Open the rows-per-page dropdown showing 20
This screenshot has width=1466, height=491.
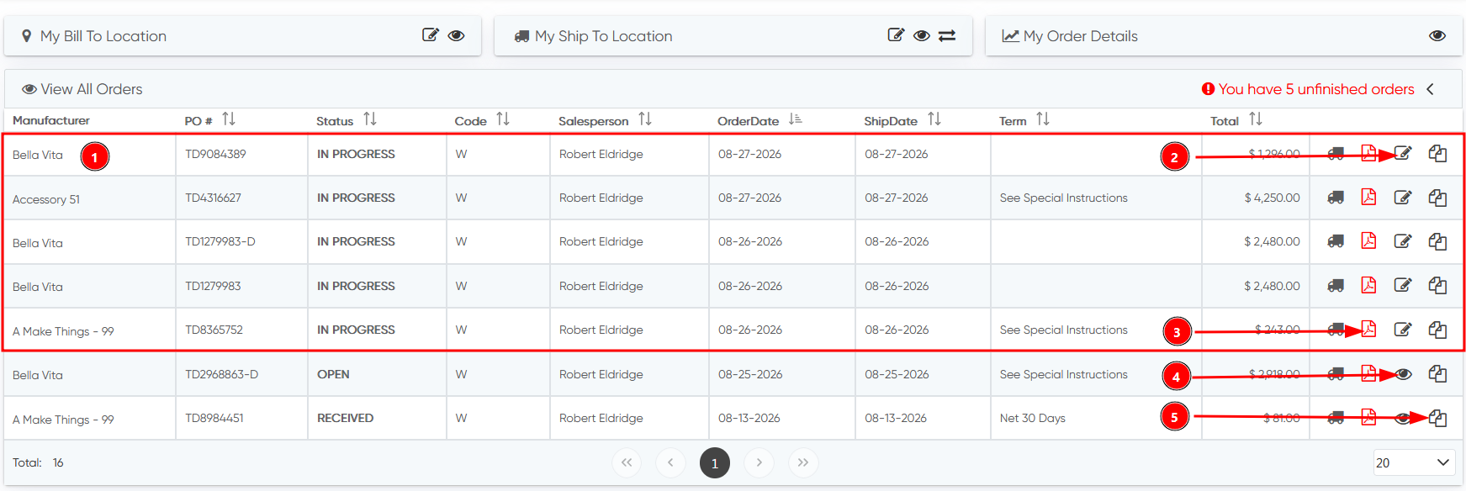[1414, 462]
